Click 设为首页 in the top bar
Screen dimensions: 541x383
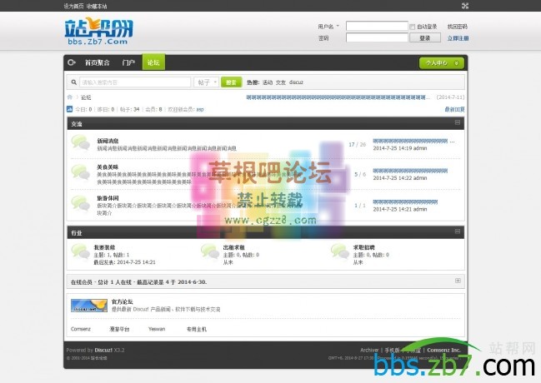[73, 6]
